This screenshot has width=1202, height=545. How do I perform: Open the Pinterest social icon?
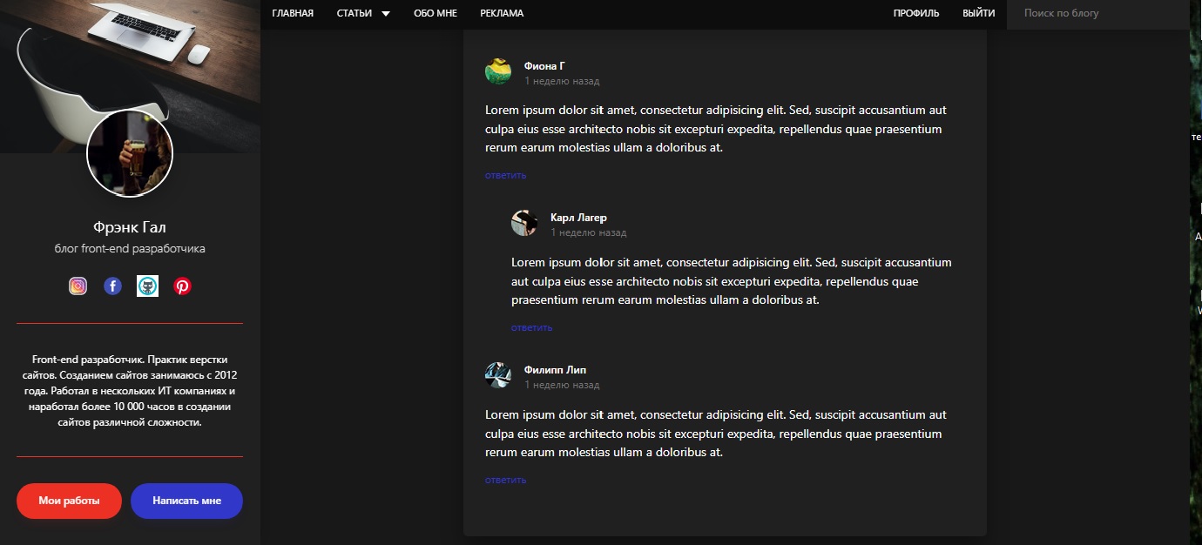182,286
